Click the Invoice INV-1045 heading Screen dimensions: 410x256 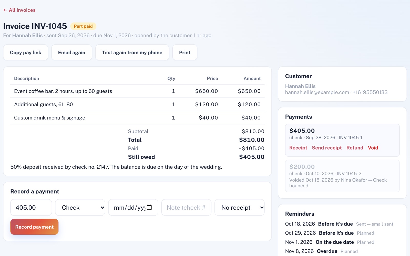pyautogui.click(x=35, y=26)
